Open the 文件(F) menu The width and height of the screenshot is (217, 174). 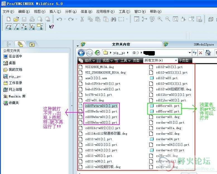tap(8, 12)
